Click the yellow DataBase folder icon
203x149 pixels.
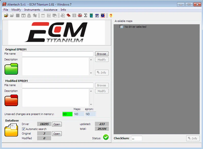[x=11, y=130]
